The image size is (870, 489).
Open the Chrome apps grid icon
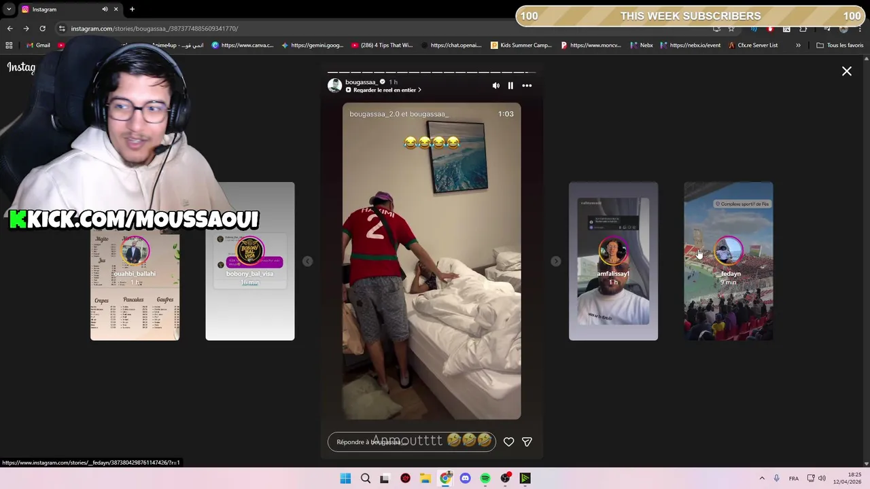pos(9,46)
